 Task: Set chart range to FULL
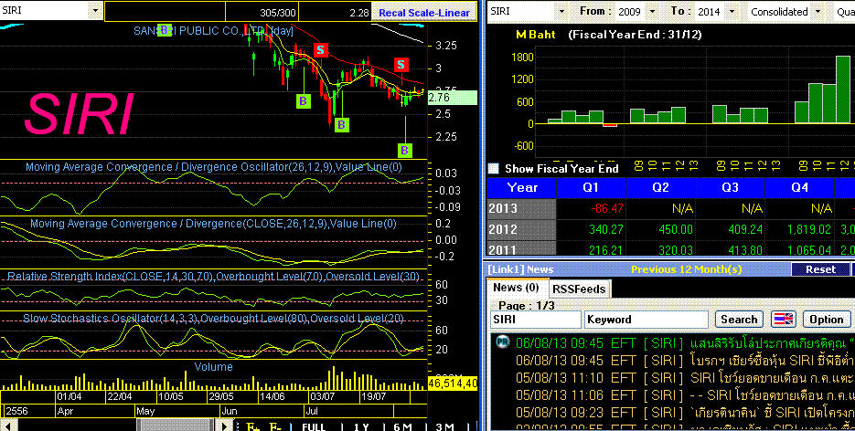pos(314,426)
